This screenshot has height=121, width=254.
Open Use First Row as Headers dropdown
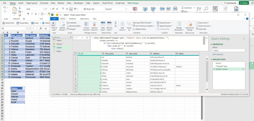coord(144,26)
